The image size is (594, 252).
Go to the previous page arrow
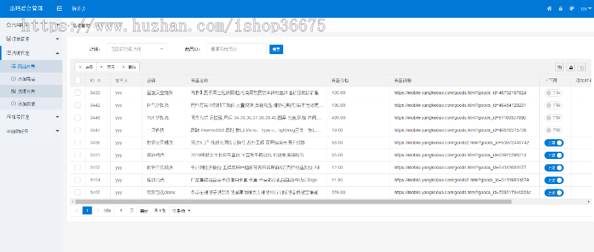(77, 210)
